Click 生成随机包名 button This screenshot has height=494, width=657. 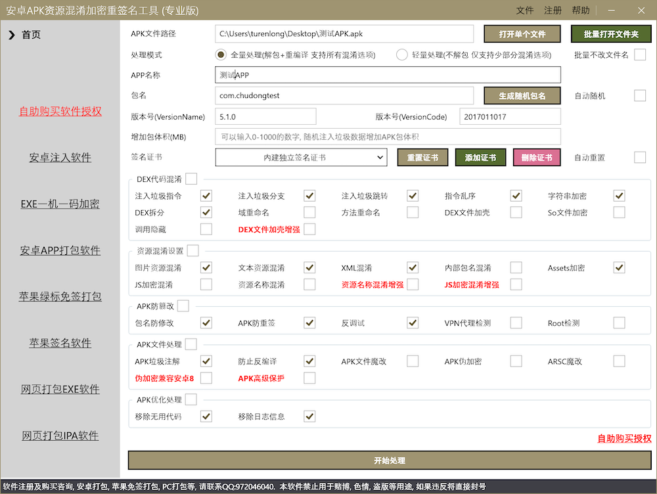click(522, 96)
